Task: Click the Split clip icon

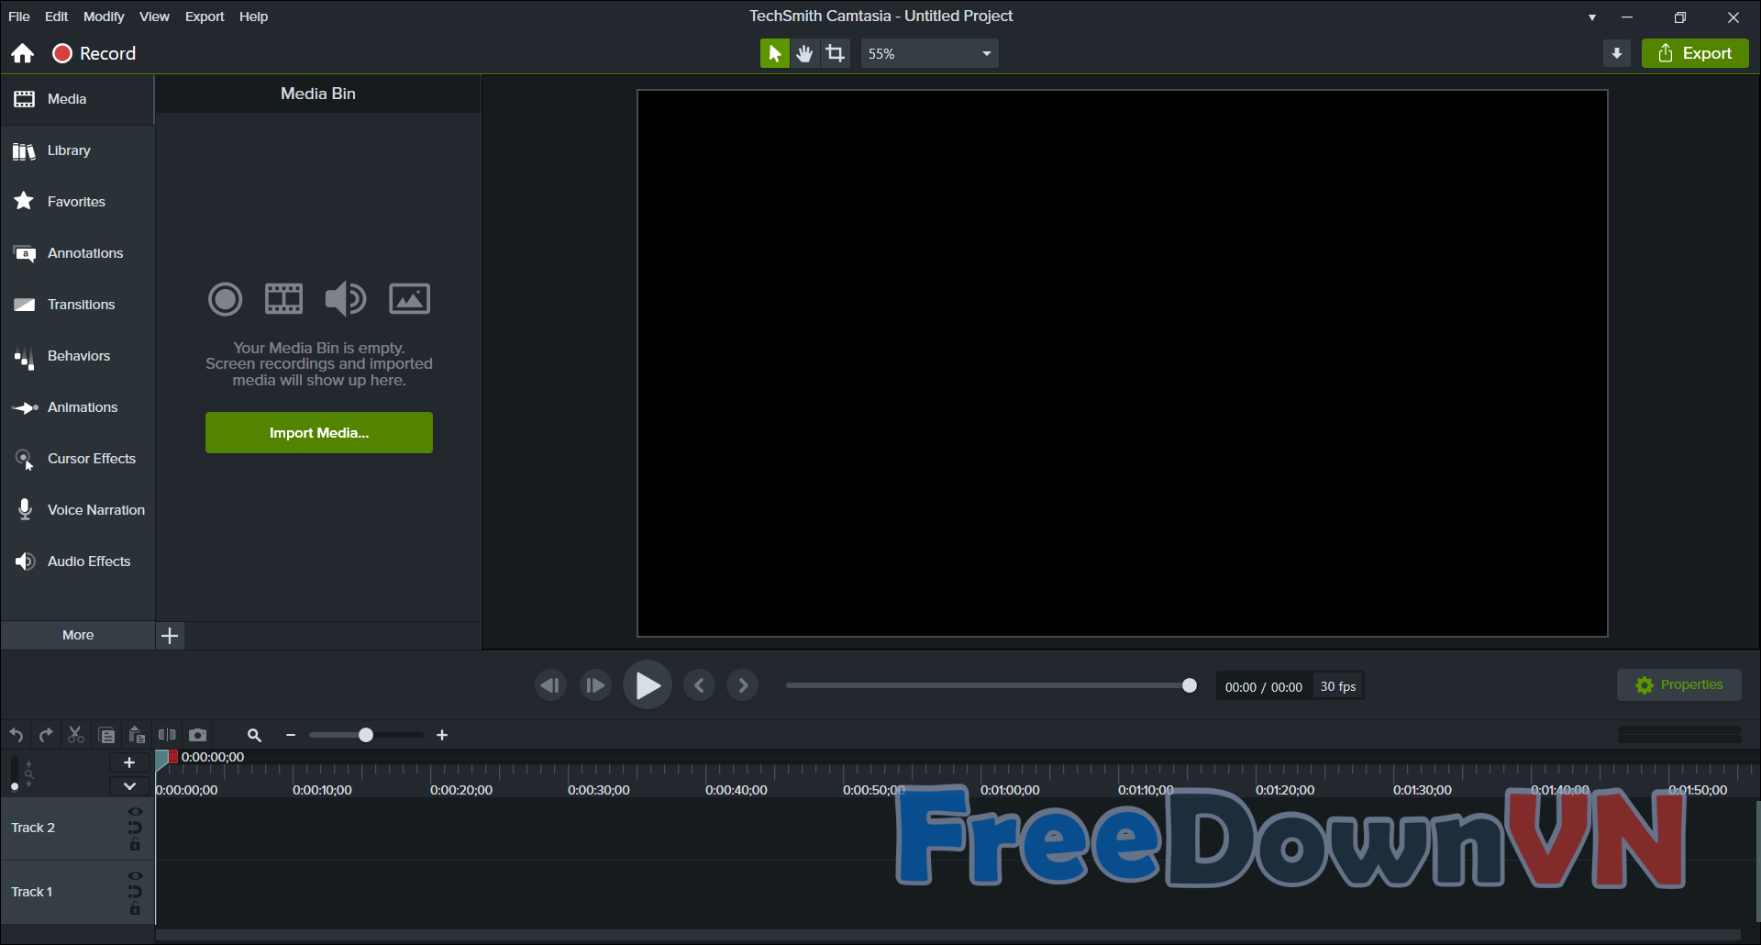Action: point(167,735)
